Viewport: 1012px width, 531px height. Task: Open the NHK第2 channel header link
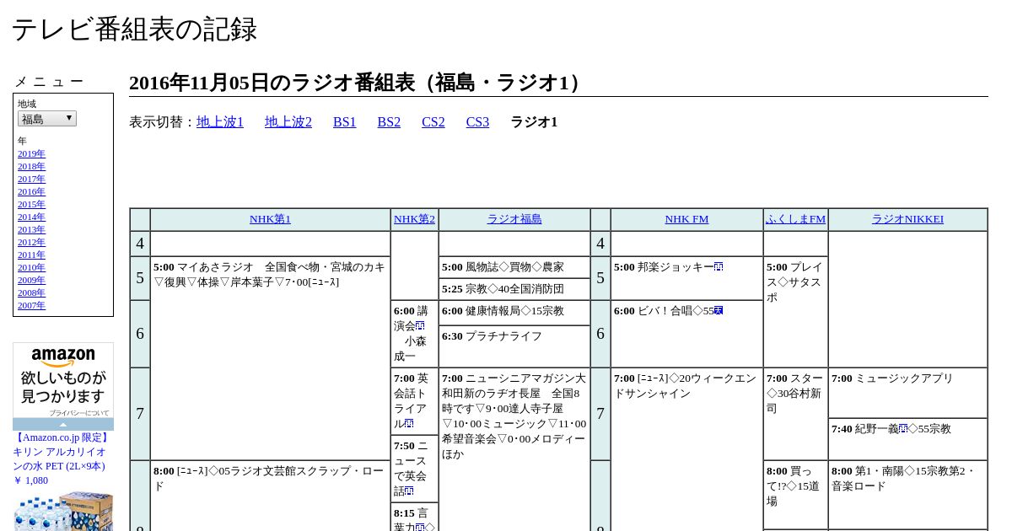[414, 219]
